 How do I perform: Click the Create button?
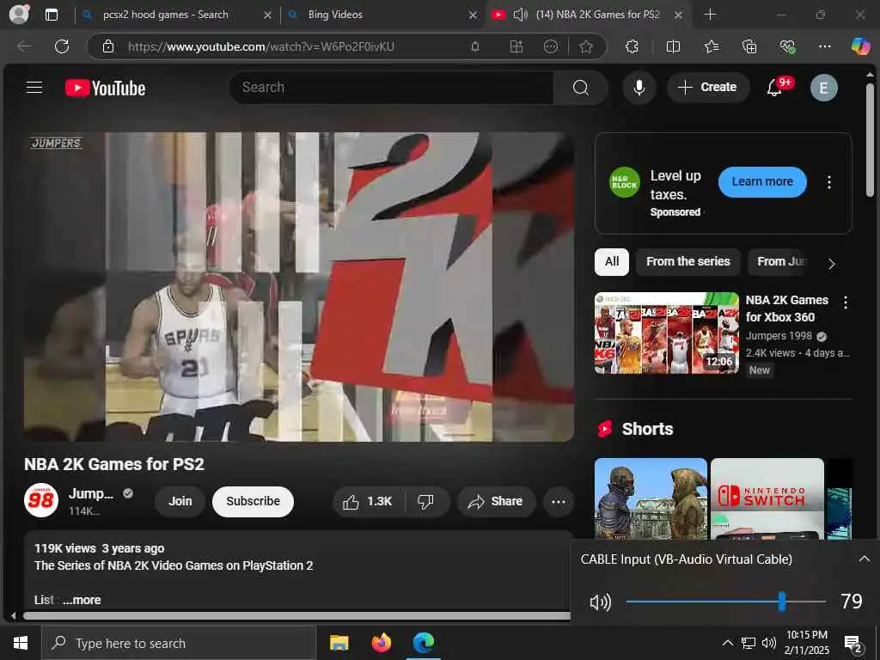point(708,88)
